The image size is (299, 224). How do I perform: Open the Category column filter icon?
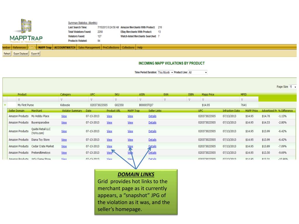pyautogui.click(x=61, y=100)
